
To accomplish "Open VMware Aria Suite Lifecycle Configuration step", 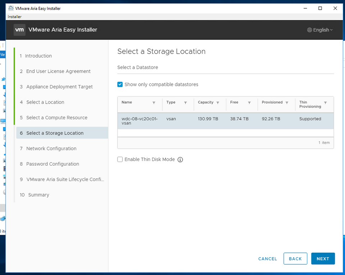I will point(61,179).
